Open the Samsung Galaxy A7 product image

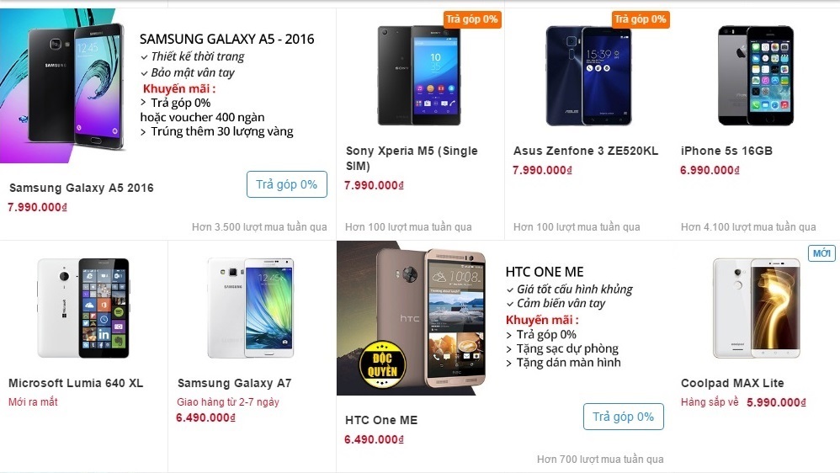pyautogui.click(x=251, y=308)
